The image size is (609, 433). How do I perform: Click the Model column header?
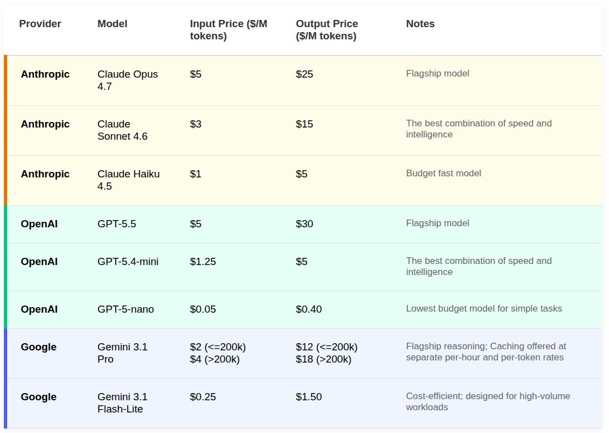pyautogui.click(x=112, y=24)
